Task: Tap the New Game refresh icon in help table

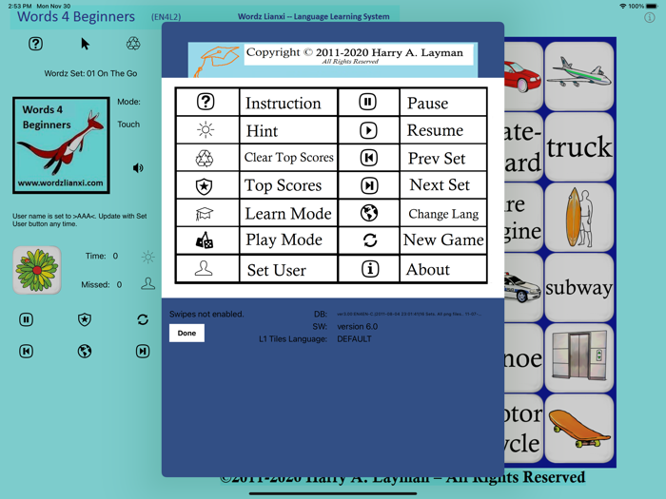Action: pyautogui.click(x=370, y=240)
